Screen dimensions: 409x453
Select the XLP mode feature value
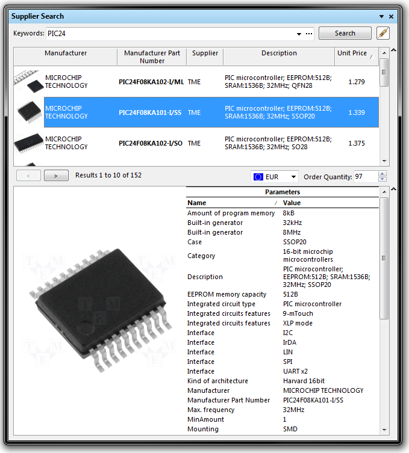click(298, 323)
